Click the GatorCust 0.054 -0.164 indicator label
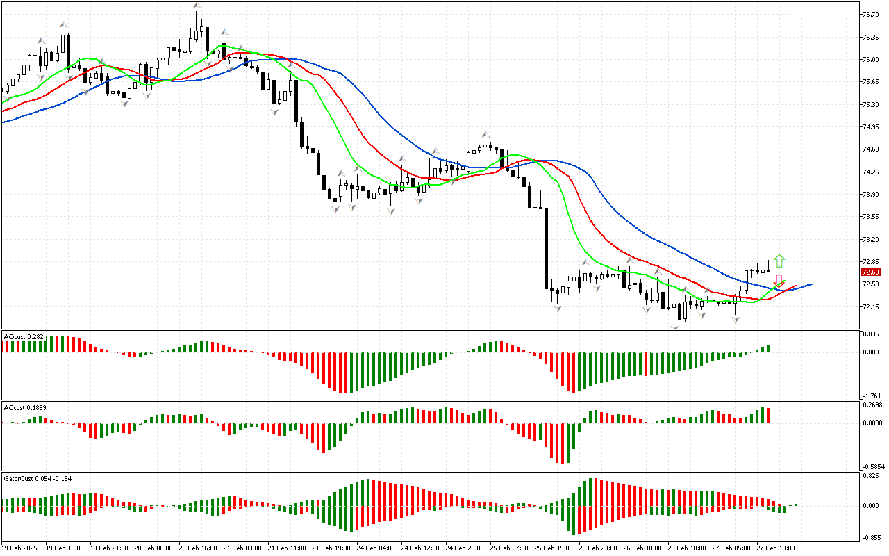The height and width of the screenshot is (556, 889). click(x=38, y=478)
